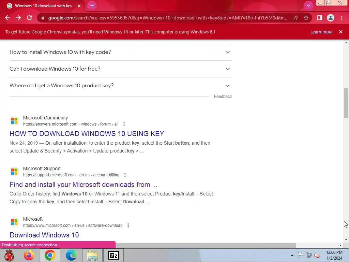Viewport: 349px width, 262px height.
Task: Open Find and install your Microsoft downloads result
Action: tap(84, 185)
